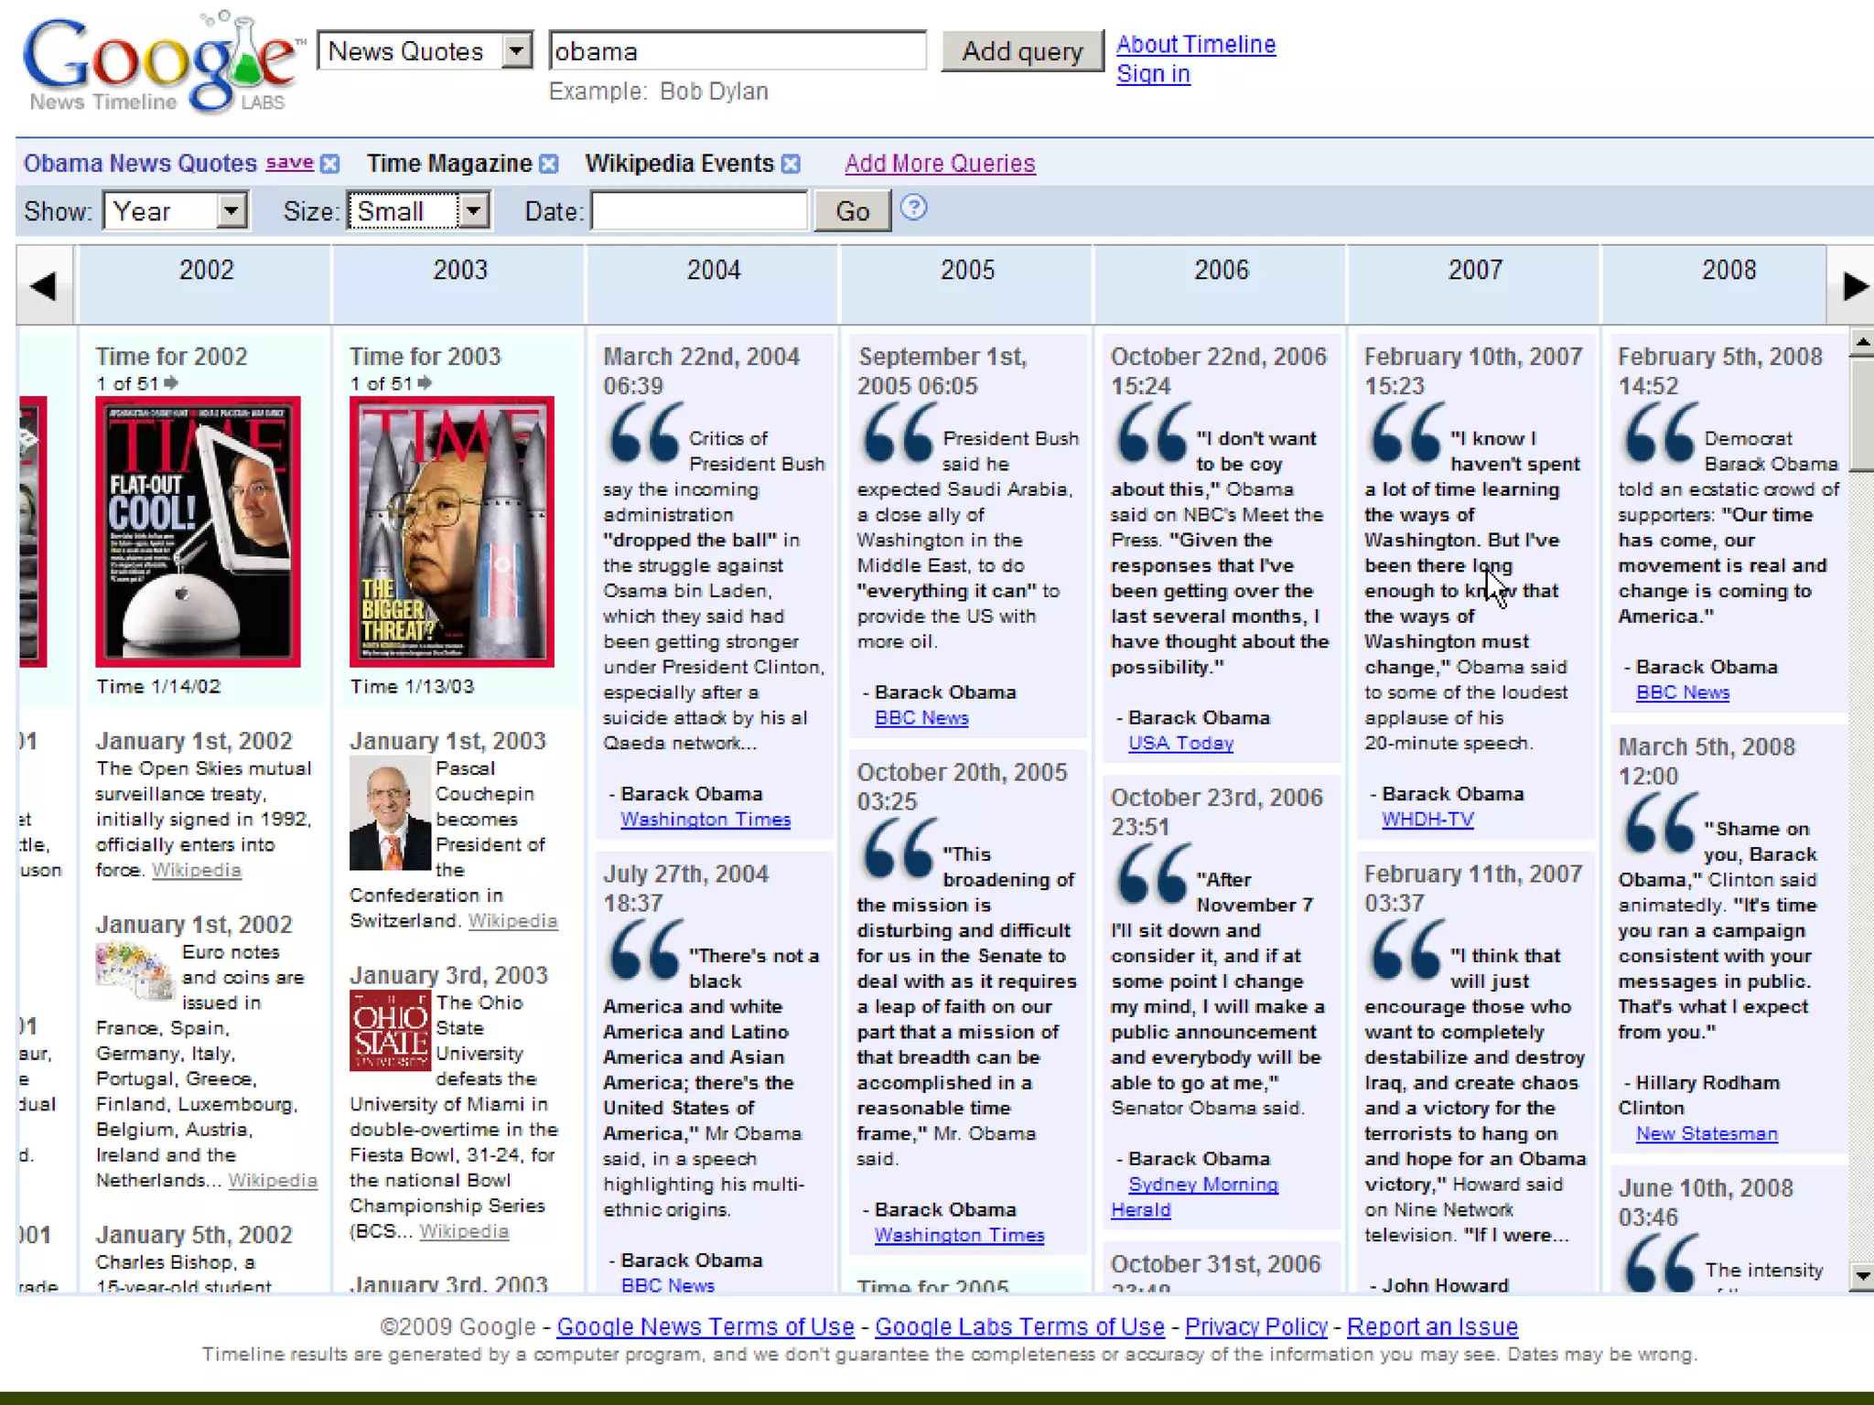Remove Obama News Quotes query
Screen dimensions: 1874x1405
[x=330, y=164]
